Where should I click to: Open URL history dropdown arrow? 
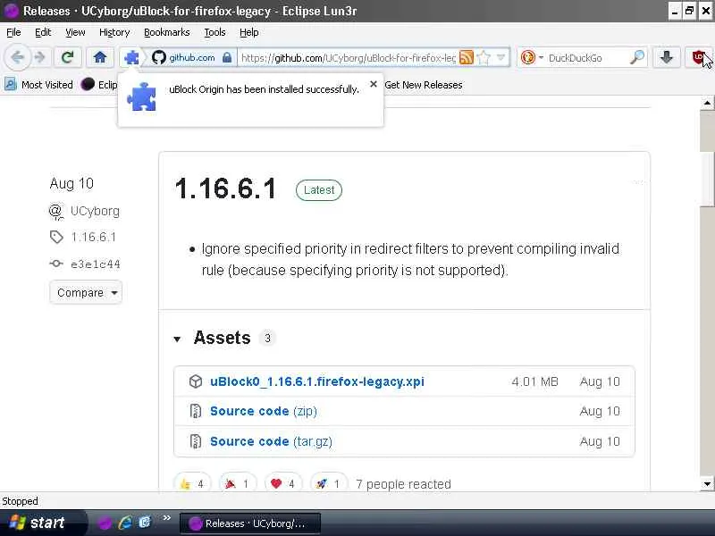point(501,57)
